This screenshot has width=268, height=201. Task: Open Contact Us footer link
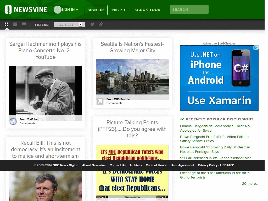118,165
